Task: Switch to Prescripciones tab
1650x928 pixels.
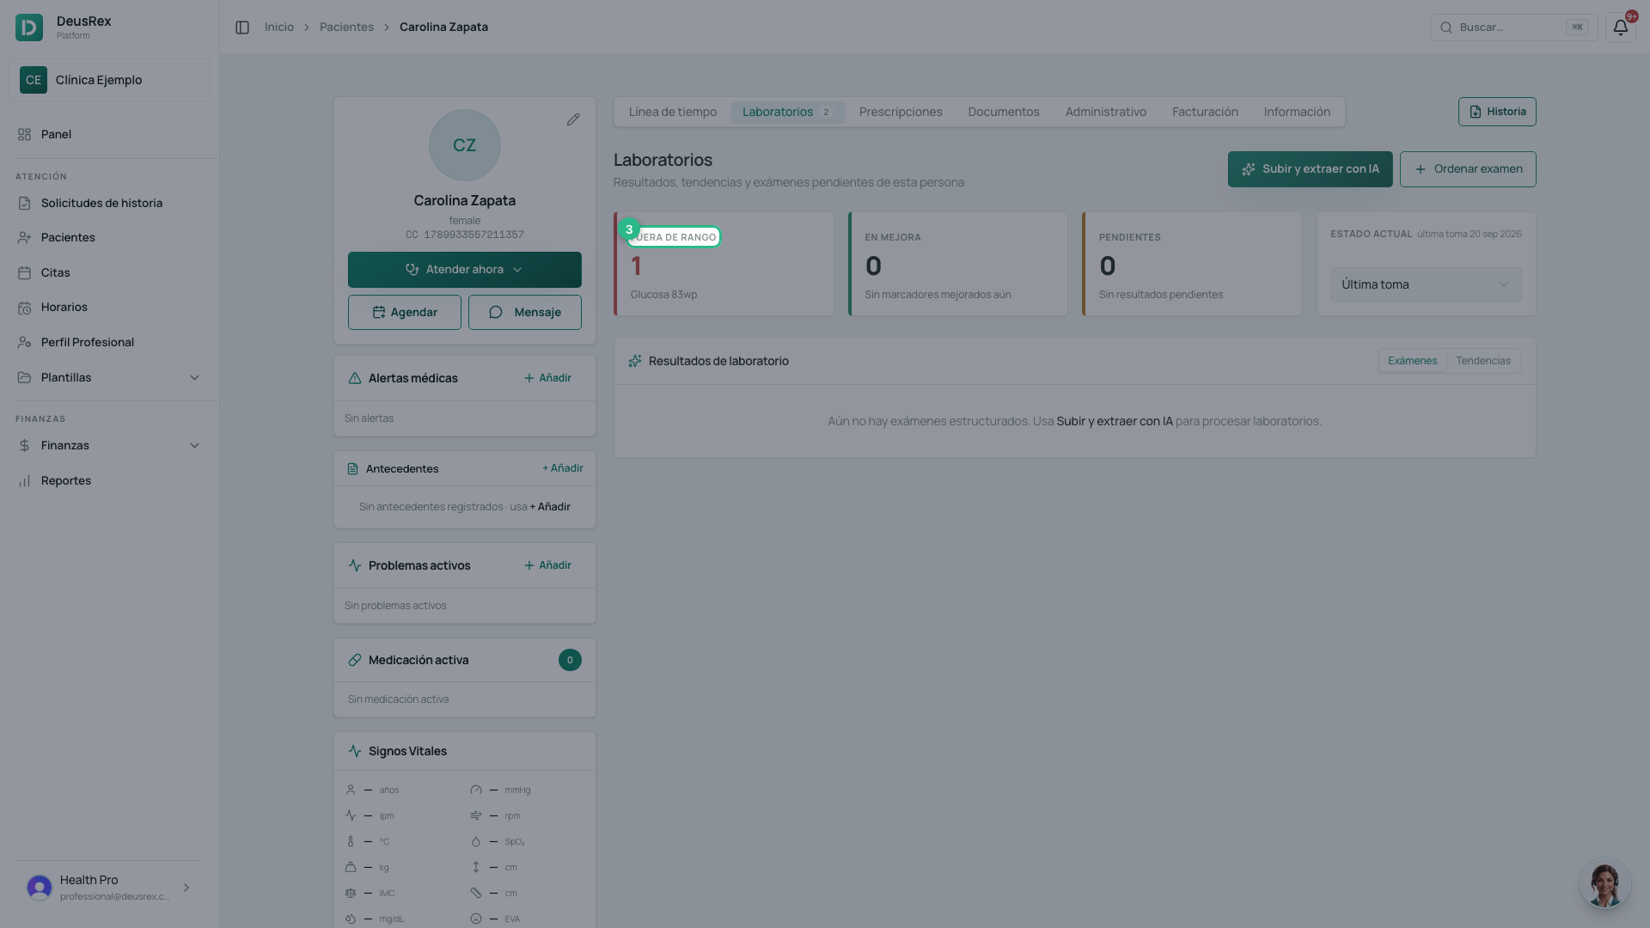Action: (901, 112)
